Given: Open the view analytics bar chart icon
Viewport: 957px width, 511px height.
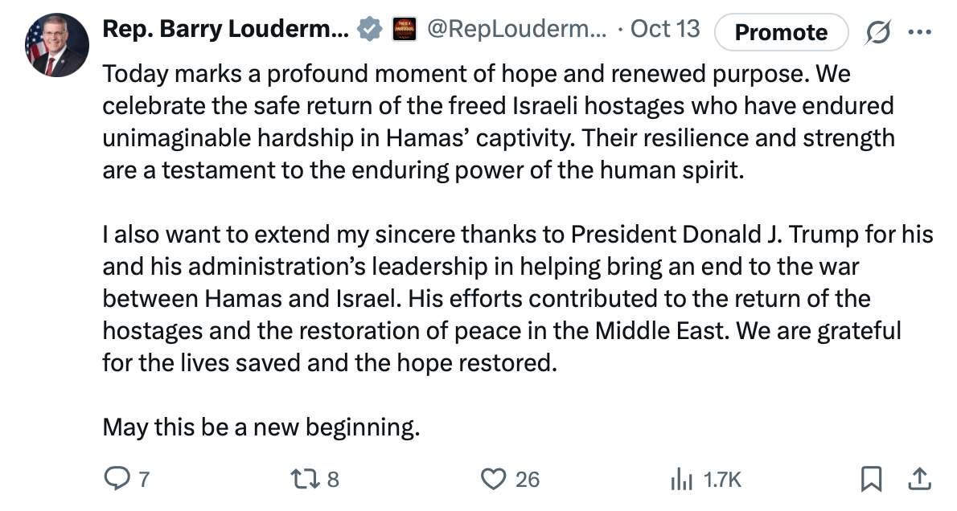Looking at the screenshot, I should click(681, 480).
